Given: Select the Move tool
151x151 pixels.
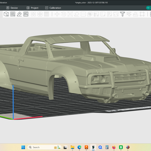Looking at the screenshot, I should coord(57,14).
